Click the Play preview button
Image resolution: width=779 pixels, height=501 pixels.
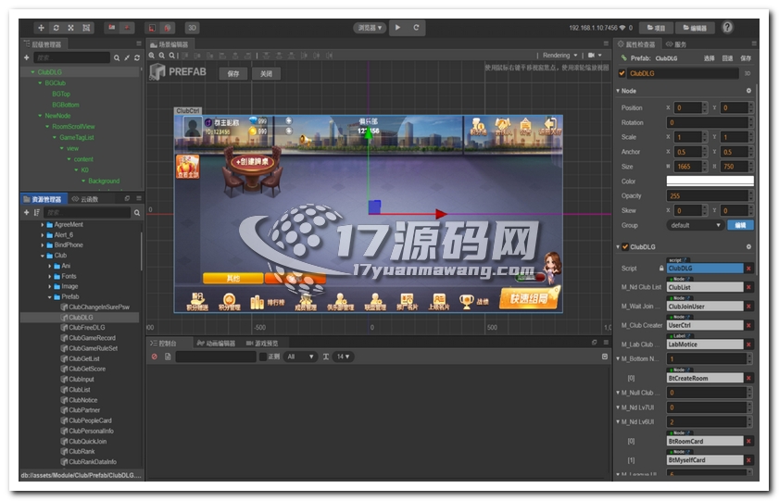pyautogui.click(x=397, y=28)
